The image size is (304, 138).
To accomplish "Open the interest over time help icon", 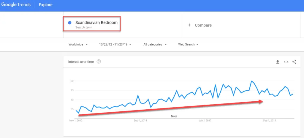I will tap(99, 62).
